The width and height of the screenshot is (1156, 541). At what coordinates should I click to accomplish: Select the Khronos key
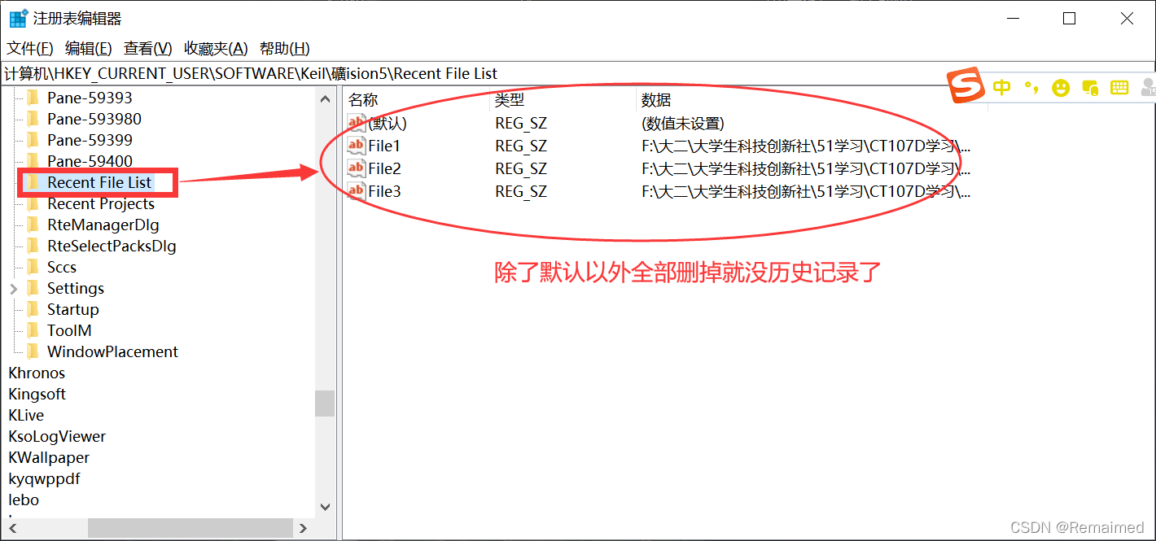click(37, 373)
